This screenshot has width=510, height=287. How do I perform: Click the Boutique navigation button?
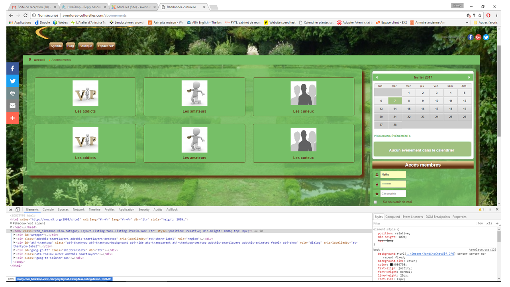click(x=86, y=46)
